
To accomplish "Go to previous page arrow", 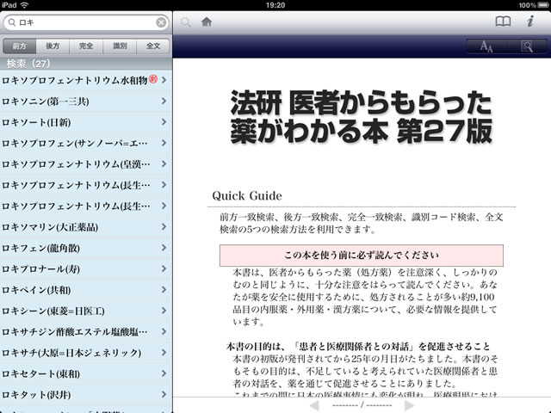I will (314, 405).
